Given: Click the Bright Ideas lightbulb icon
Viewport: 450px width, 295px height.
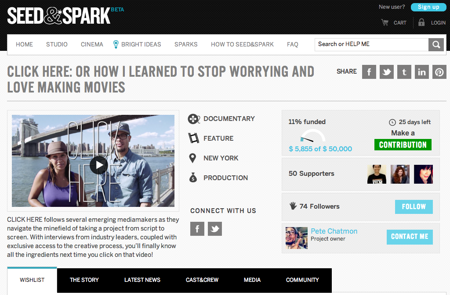Looking at the screenshot, I should (x=116, y=44).
